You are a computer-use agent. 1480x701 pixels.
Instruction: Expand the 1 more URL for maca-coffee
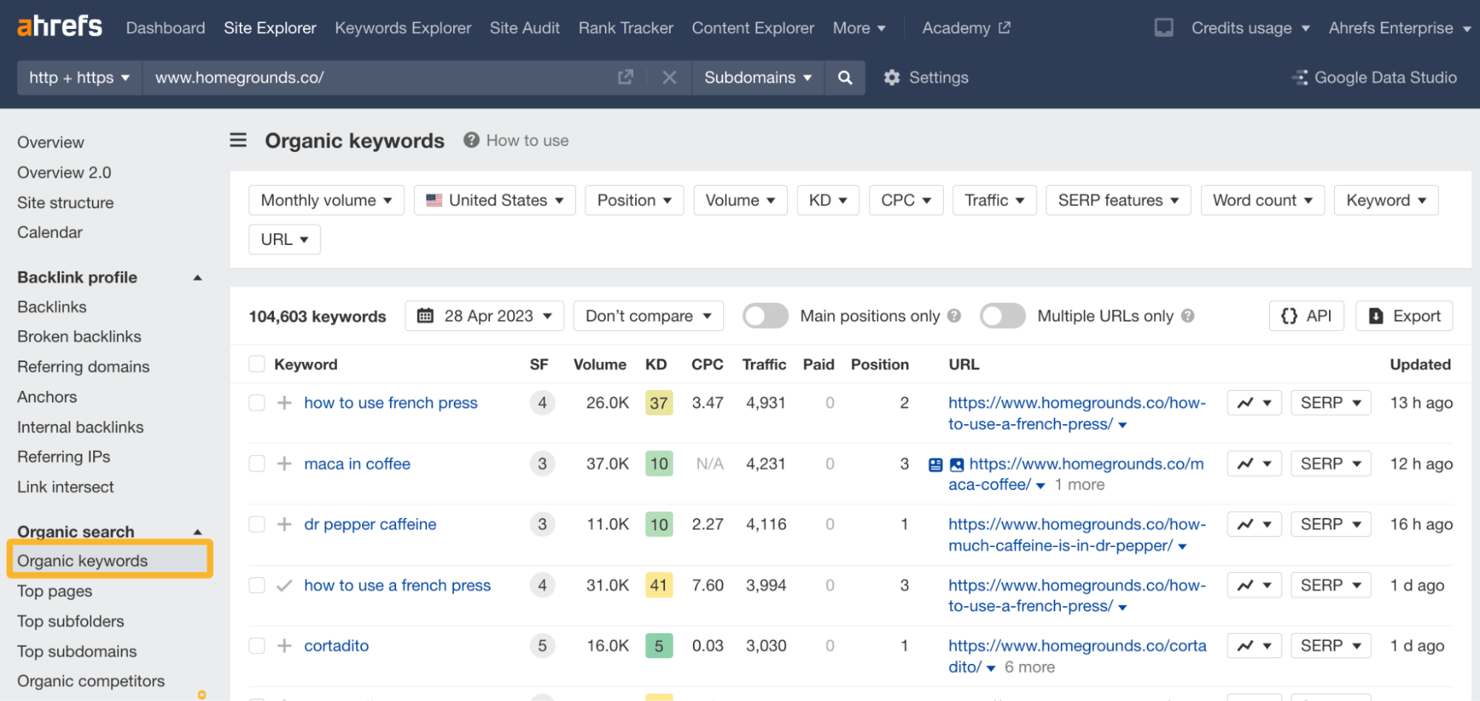(x=1079, y=485)
